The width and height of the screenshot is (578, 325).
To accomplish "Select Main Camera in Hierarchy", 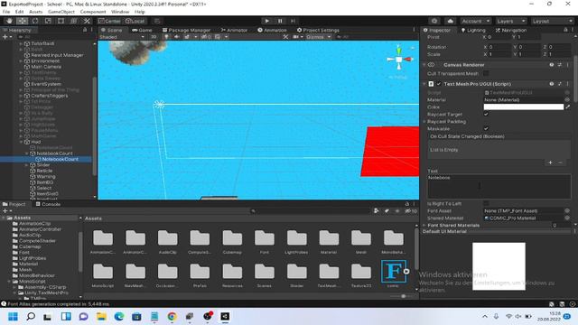I will coord(46,67).
